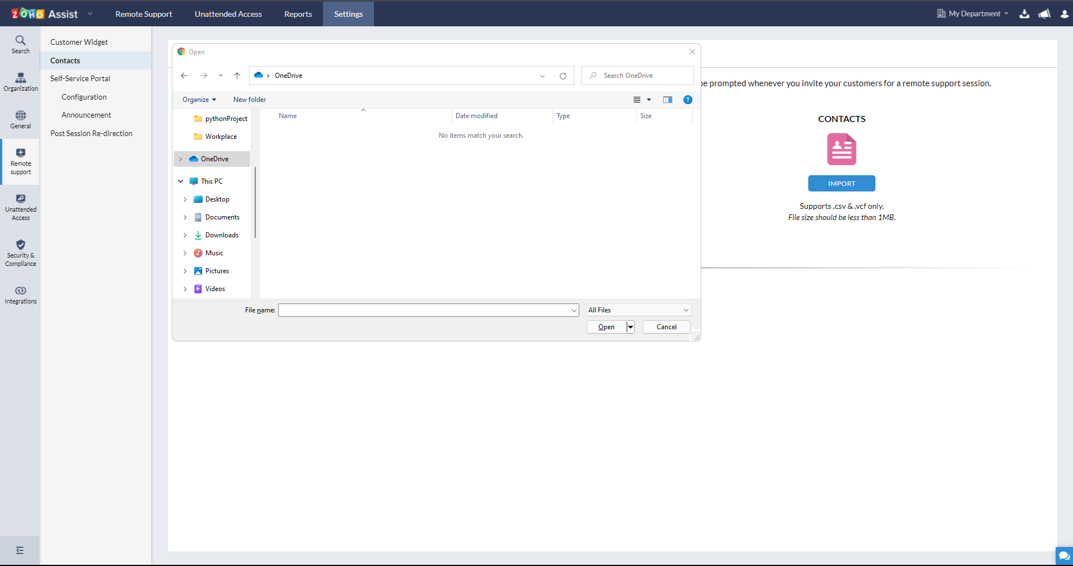The height and width of the screenshot is (566, 1073).
Task: Show the preview pane in the Open dialog
Action: tap(667, 100)
